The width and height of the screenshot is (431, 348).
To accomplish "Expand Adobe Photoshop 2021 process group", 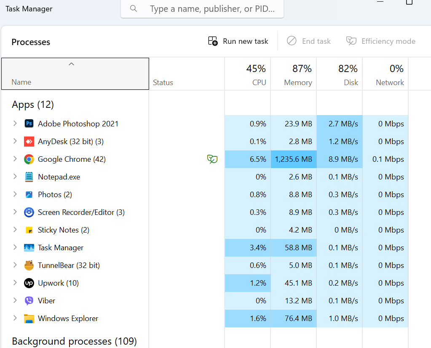I will (15, 123).
